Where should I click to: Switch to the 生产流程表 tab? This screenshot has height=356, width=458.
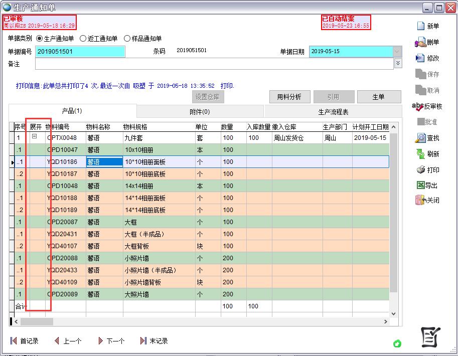(x=333, y=112)
